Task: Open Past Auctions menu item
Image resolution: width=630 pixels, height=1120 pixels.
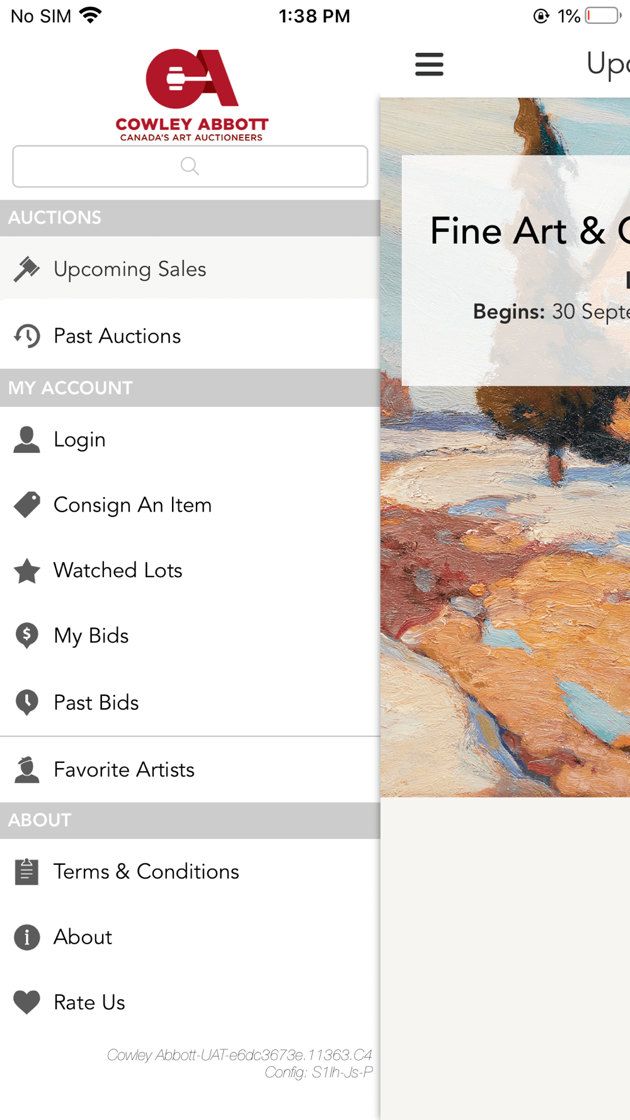Action: (190, 336)
